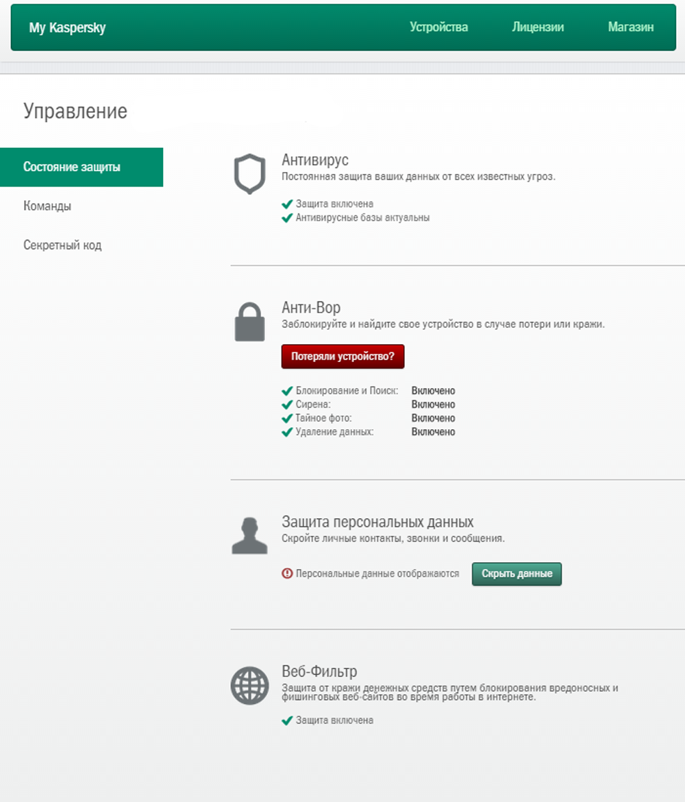This screenshot has height=802, width=685.
Task: Go to the Магазин menu item
Action: (x=631, y=27)
